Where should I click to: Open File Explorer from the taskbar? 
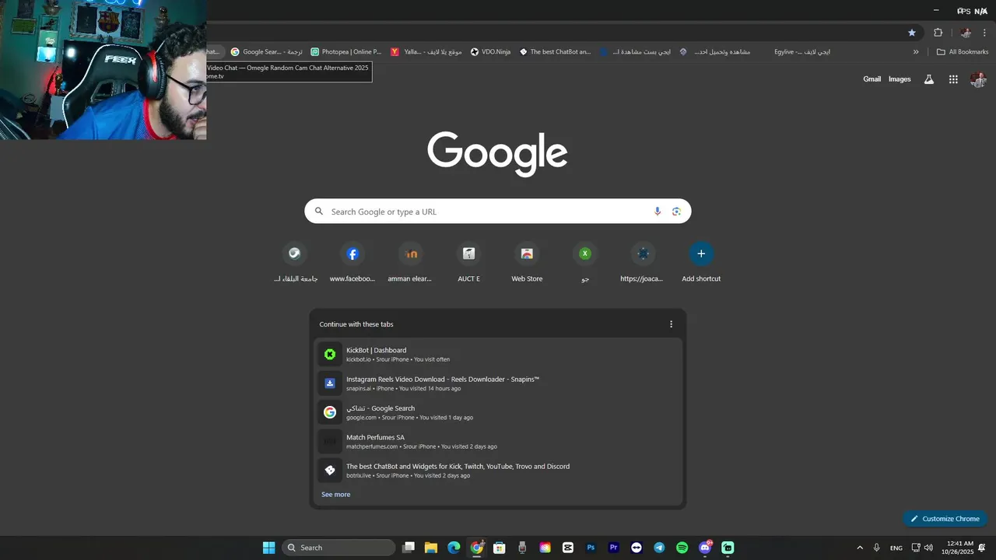[x=431, y=548]
